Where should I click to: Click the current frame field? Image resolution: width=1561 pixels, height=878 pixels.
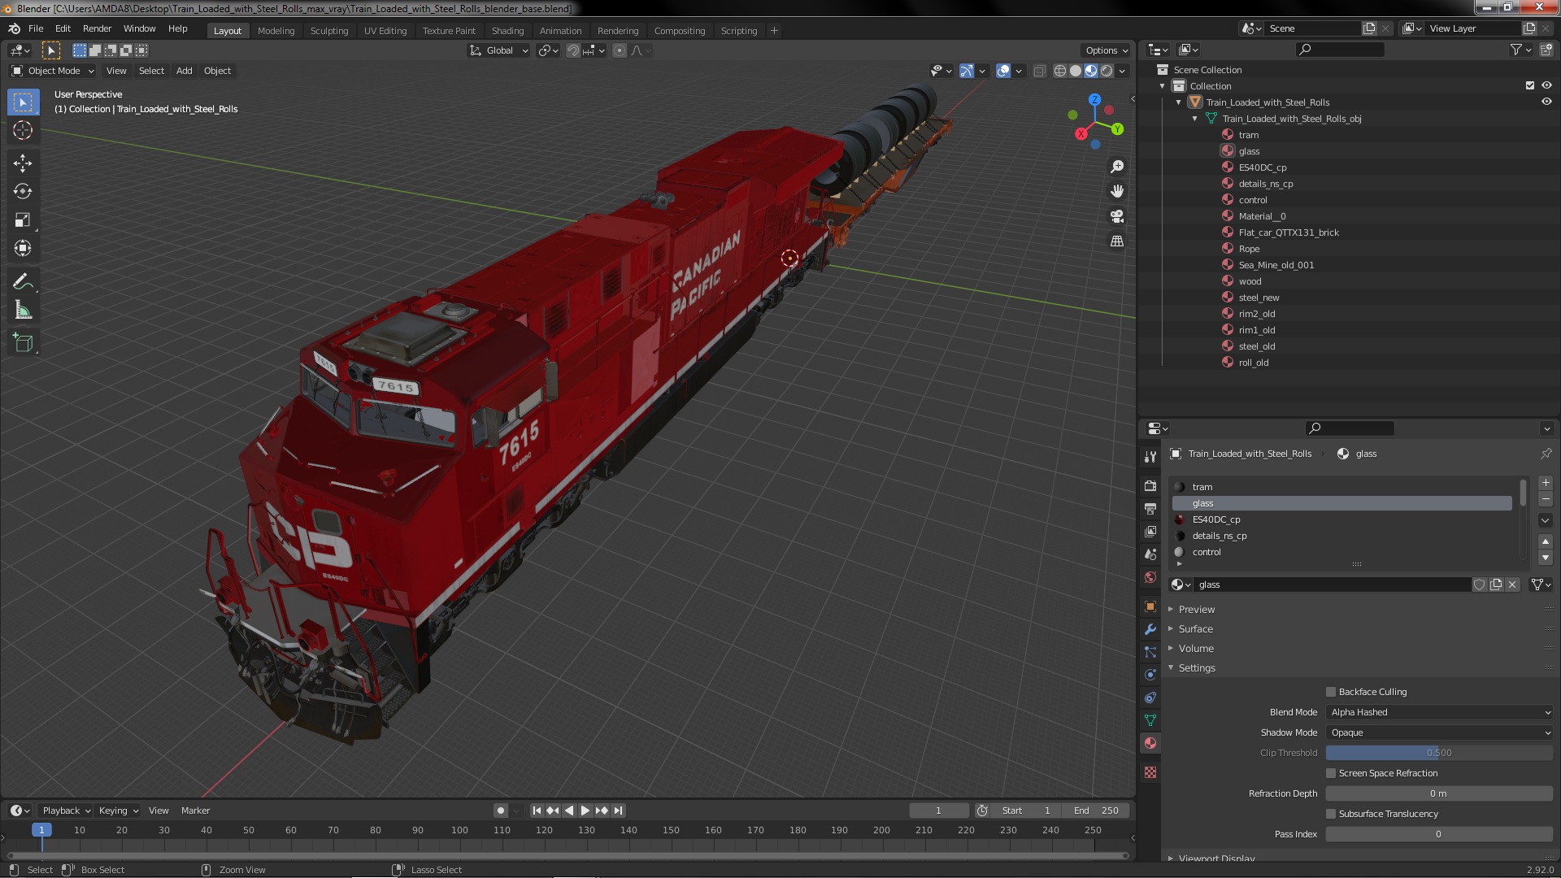click(x=938, y=811)
